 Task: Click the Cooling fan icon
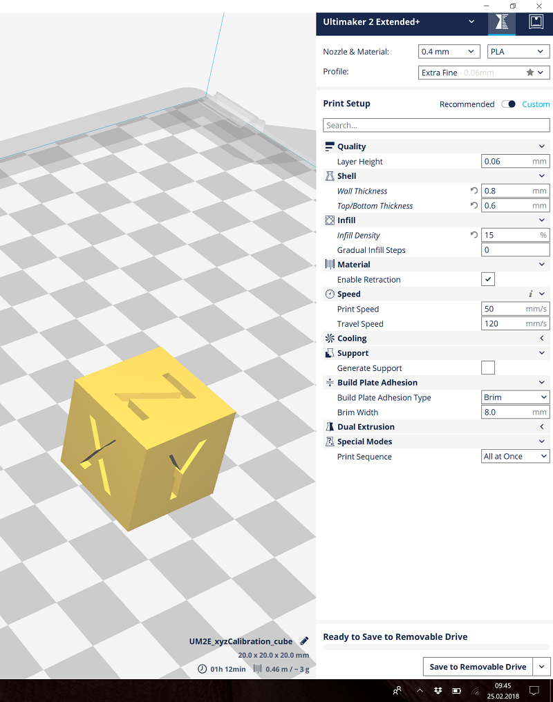click(330, 338)
